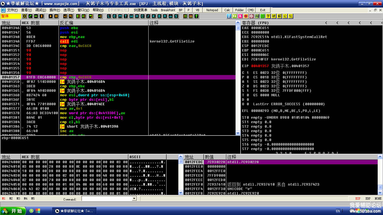Open Call stack K icon
This screenshot has height=215, width=383.
tap(154, 16)
